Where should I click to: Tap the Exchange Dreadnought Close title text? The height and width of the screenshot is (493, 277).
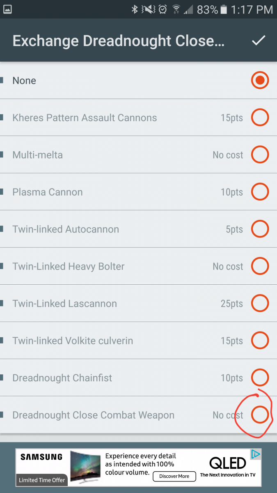point(119,41)
